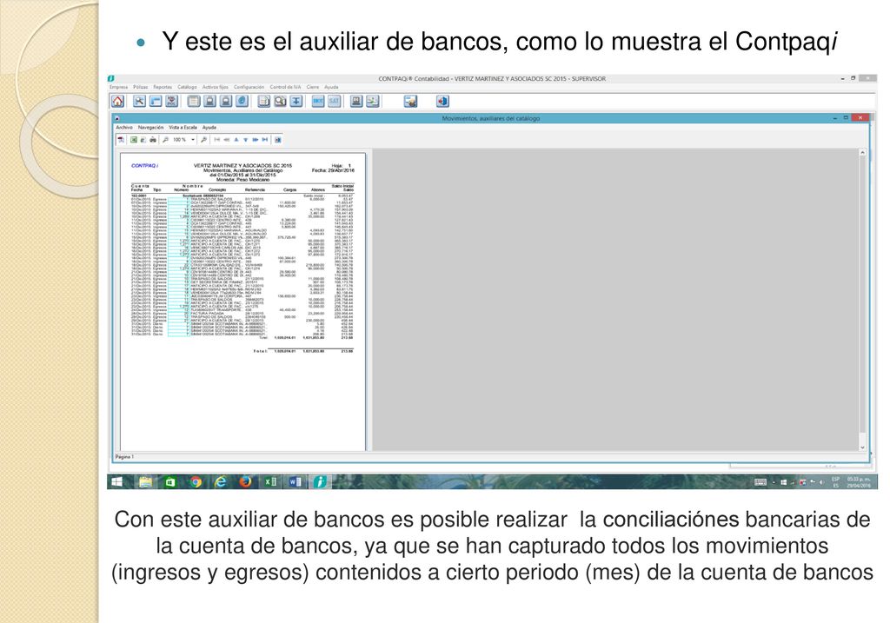The image size is (890, 623).
Task: Click the red exit door icon in main toolbar
Action: [x=442, y=101]
